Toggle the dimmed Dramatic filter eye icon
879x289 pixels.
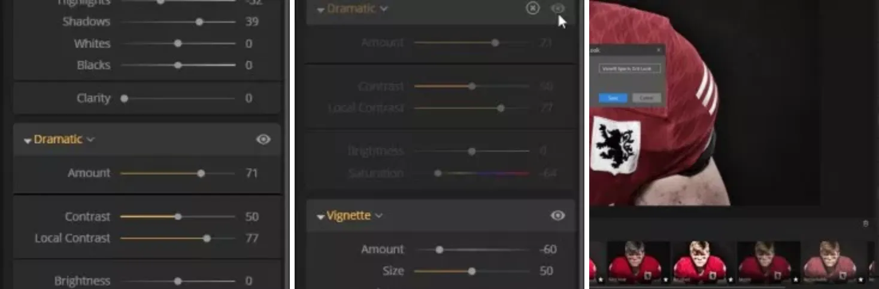[x=557, y=8]
